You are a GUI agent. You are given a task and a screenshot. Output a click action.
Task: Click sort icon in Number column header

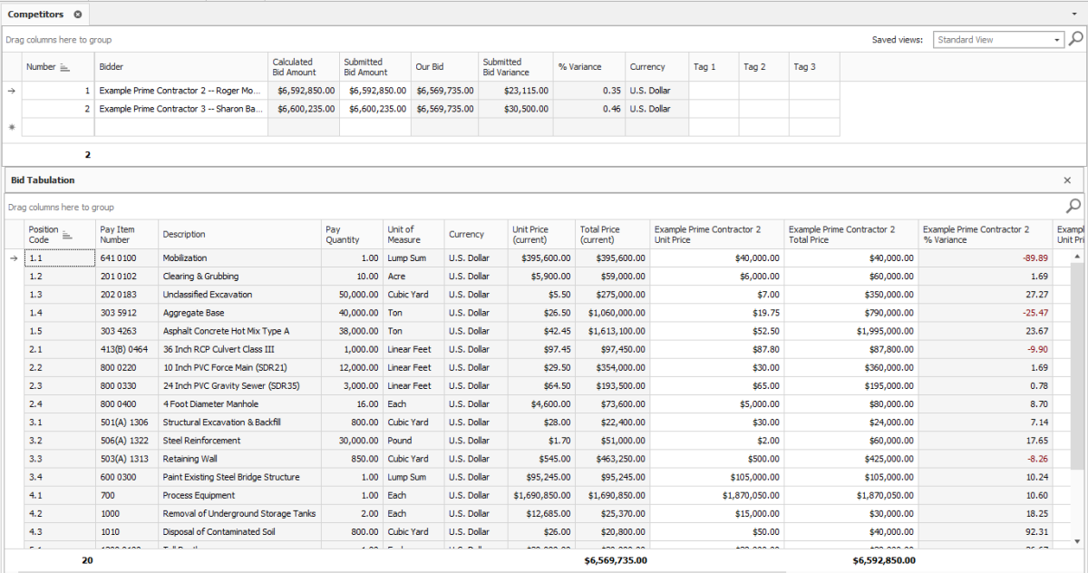(x=64, y=67)
